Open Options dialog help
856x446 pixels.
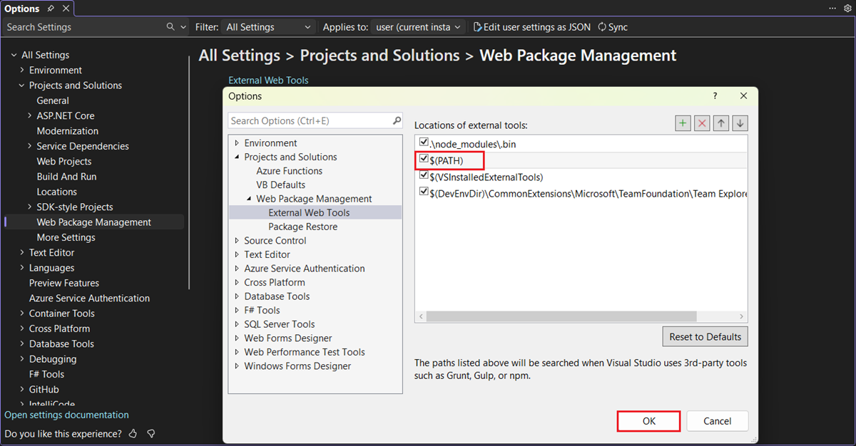coord(714,95)
